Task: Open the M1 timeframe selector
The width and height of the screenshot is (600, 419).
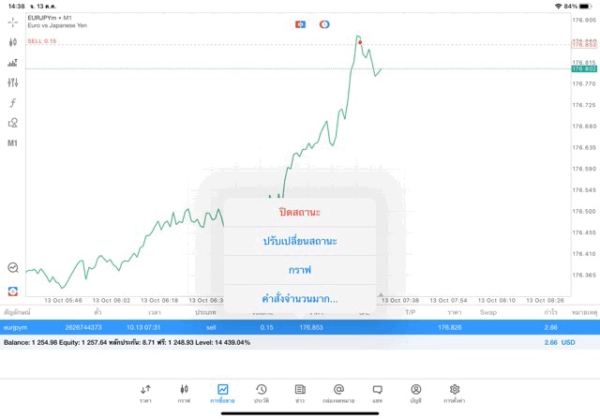Action: pyautogui.click(x=13, y=143)
